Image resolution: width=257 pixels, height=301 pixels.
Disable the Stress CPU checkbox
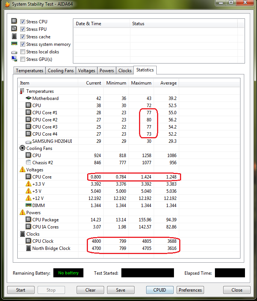23,22
